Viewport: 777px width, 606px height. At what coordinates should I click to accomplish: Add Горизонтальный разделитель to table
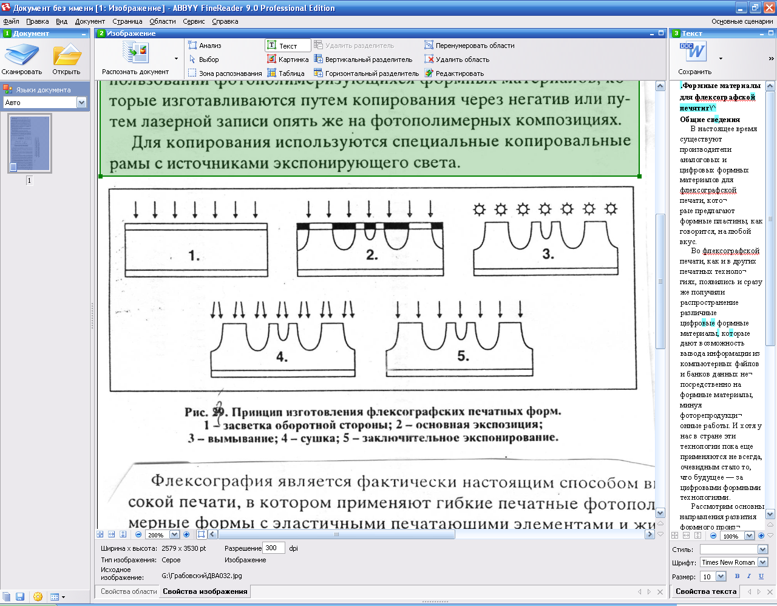[x=366, y=73]
